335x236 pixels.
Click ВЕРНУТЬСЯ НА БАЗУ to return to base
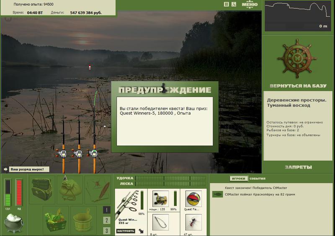pos(298,86)
